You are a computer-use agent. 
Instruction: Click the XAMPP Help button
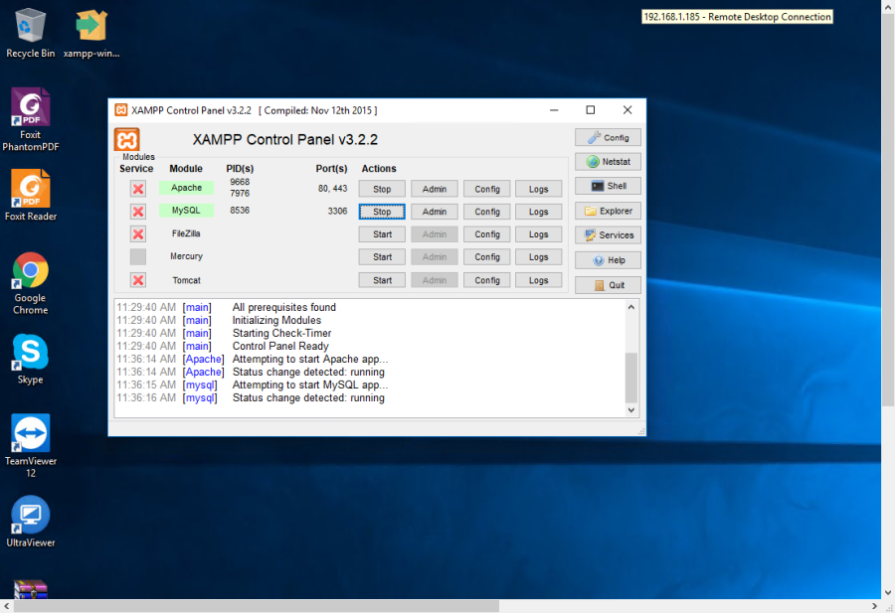point(608,260)
